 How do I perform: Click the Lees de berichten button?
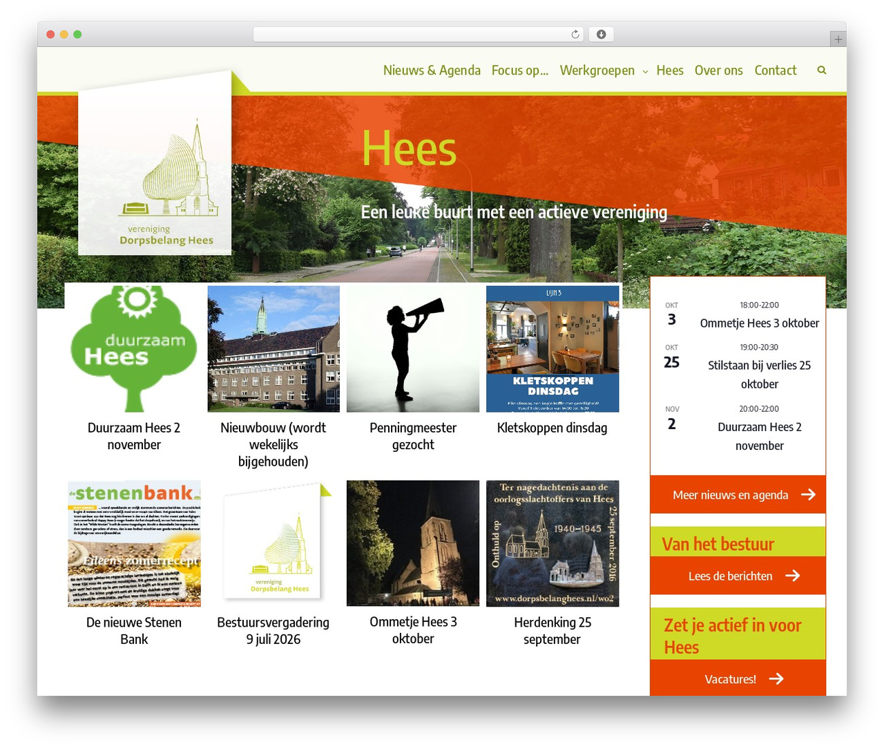pos(738,576)
